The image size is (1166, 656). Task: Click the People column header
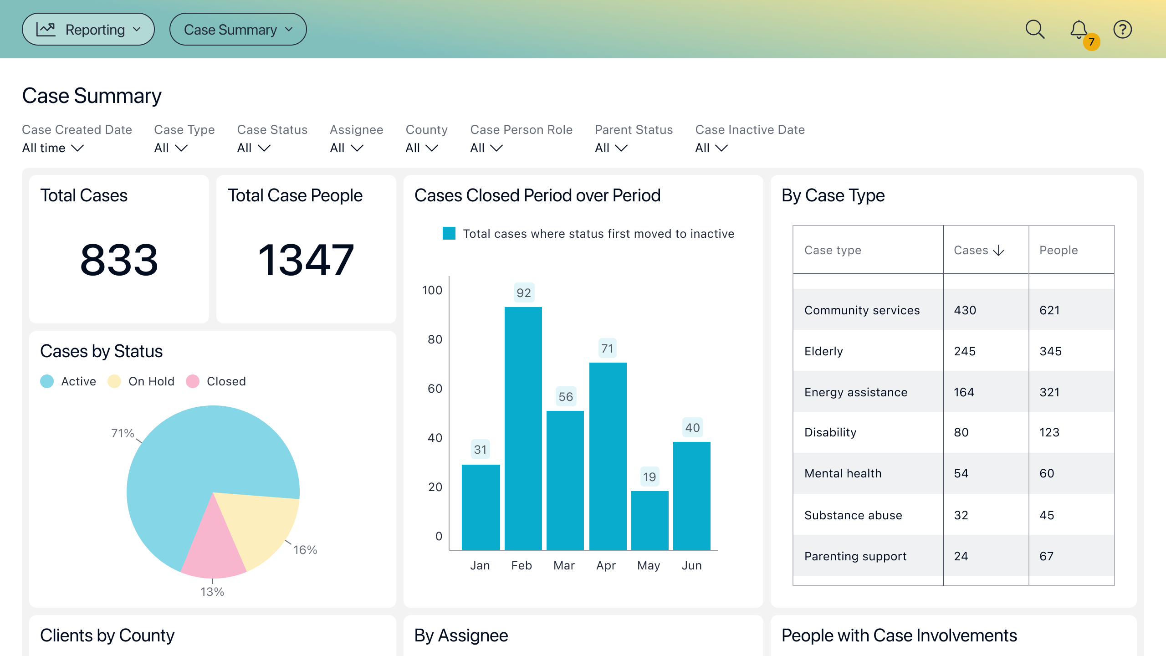coord(1059,250)
